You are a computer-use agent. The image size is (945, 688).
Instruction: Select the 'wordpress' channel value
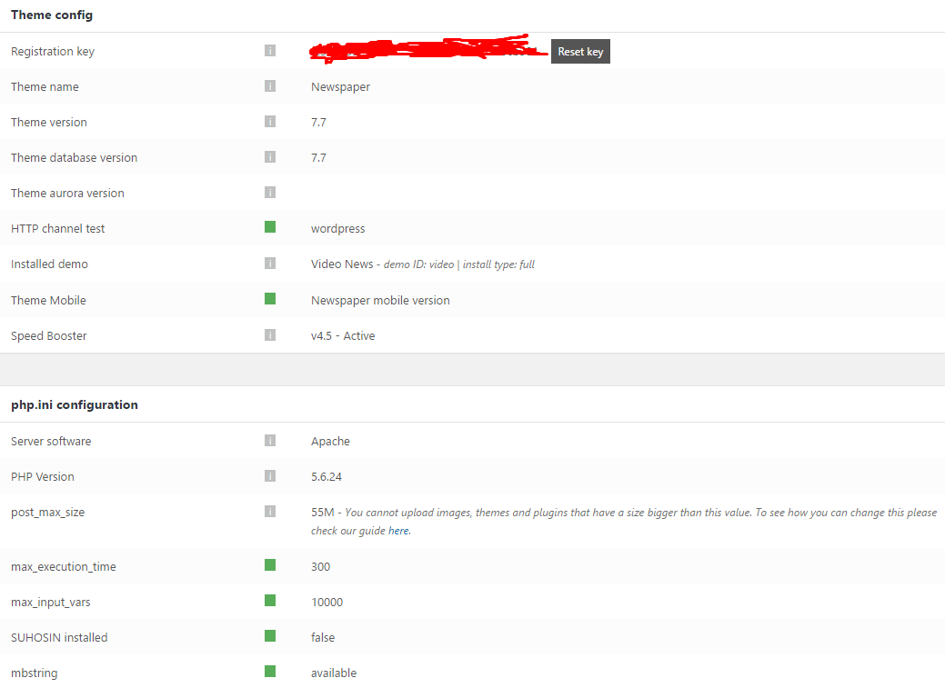coord(338,229)
